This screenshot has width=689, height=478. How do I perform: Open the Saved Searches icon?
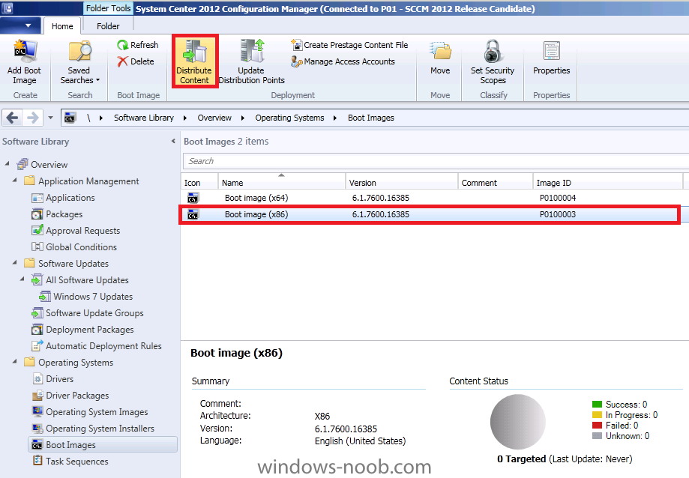(79, 52)
